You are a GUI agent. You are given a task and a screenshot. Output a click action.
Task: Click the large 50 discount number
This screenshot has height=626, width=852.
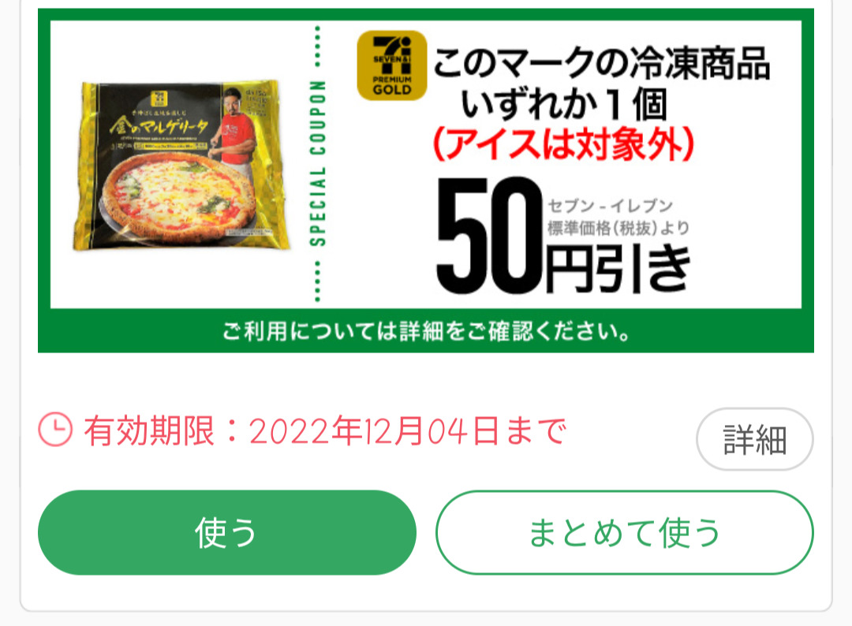pos(490,235)
